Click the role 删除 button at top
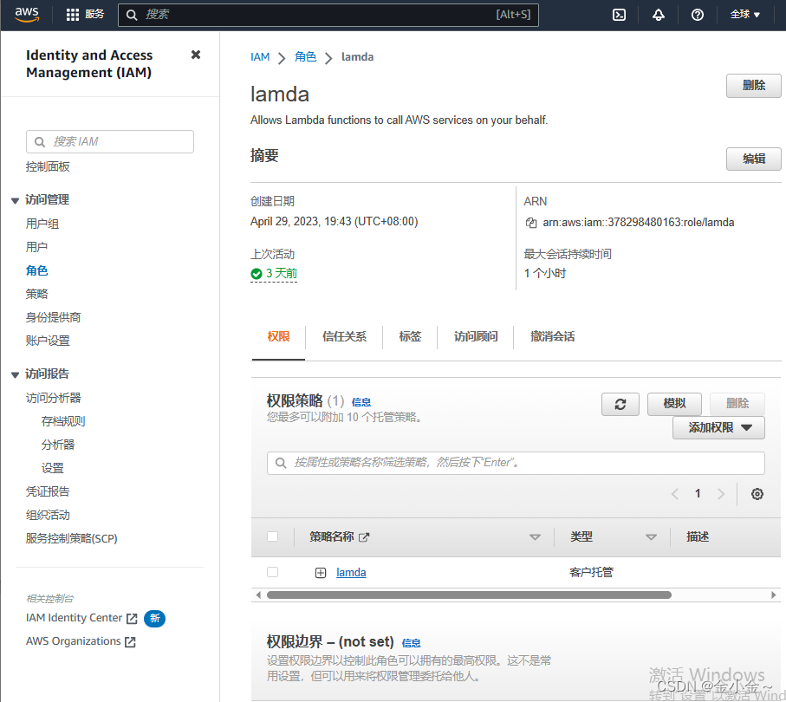 tap(753, 86)
